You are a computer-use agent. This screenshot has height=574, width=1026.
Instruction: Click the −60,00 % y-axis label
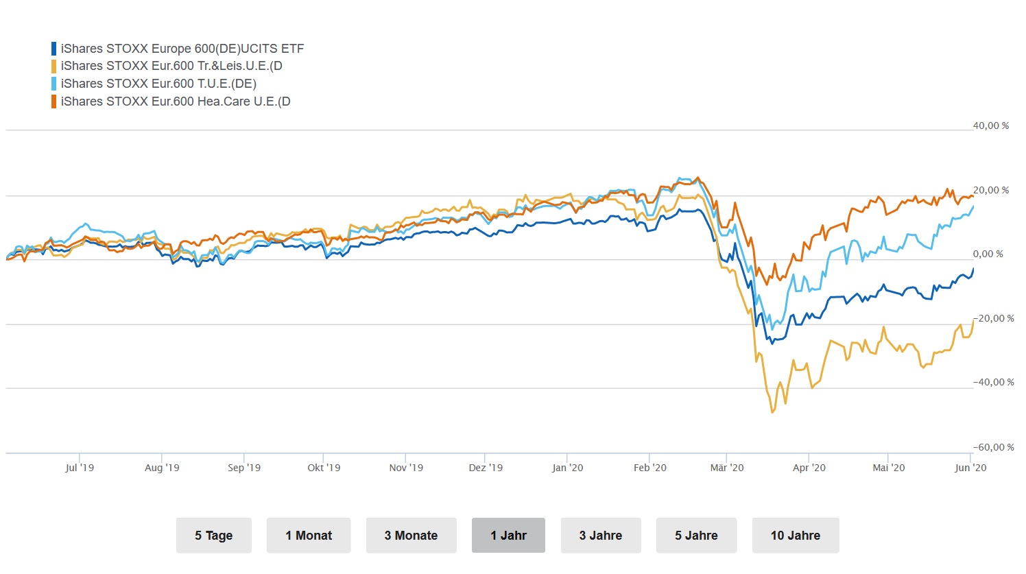coord(993,447)
